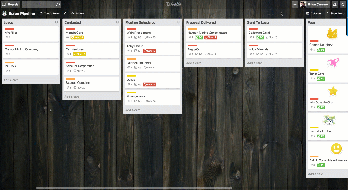Click the star sticker on InterGalactic Ore

click(x=333, y=91)
